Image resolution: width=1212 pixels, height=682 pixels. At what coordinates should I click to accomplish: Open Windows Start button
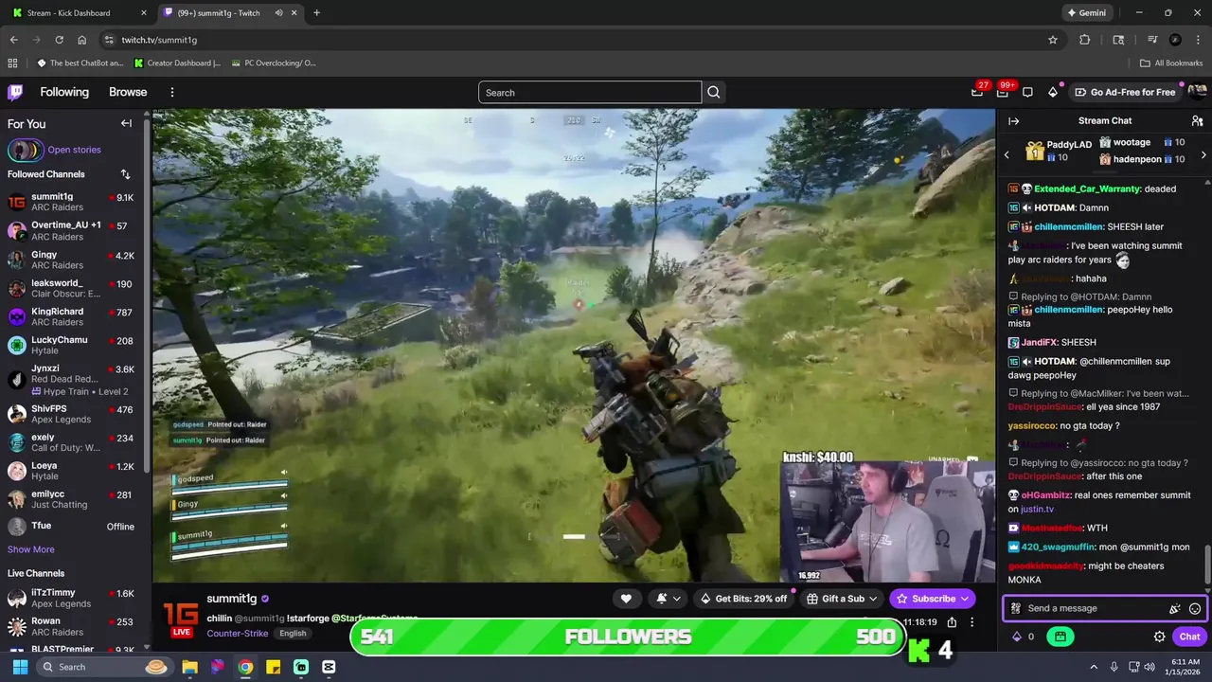20,667
